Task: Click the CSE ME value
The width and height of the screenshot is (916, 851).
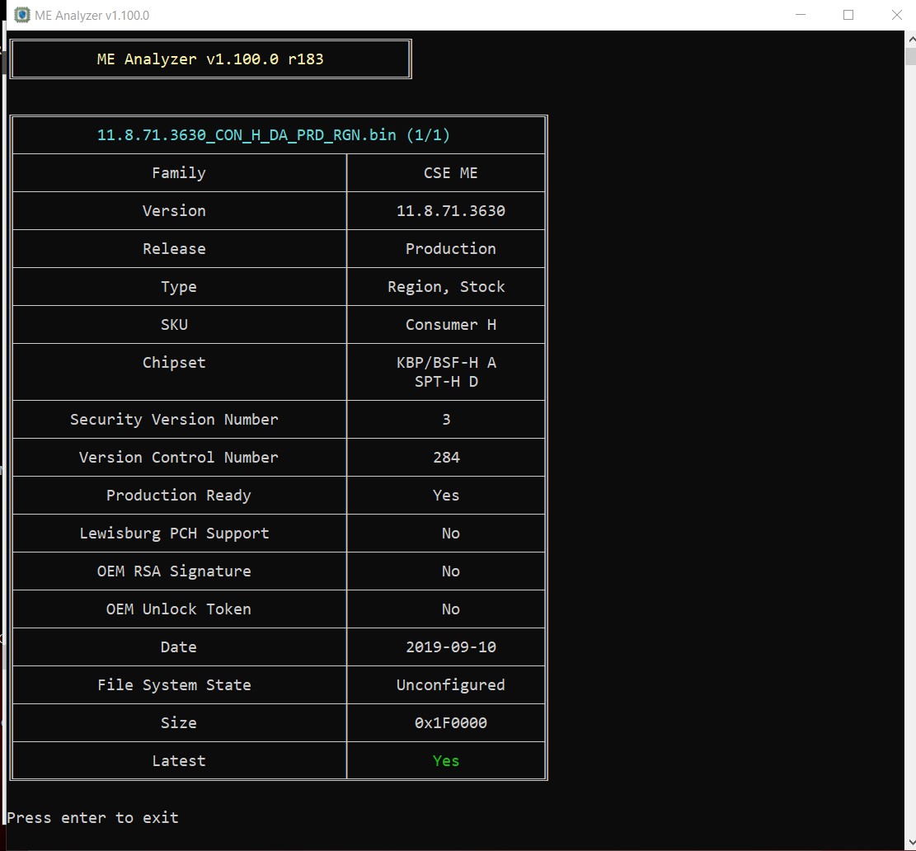Action: 450,173
